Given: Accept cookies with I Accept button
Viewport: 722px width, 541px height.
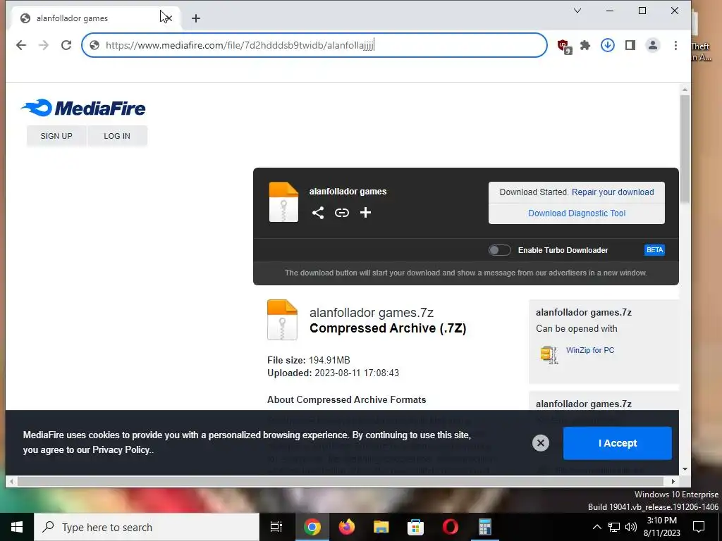Looking at the screenshot, I should 618,443.
